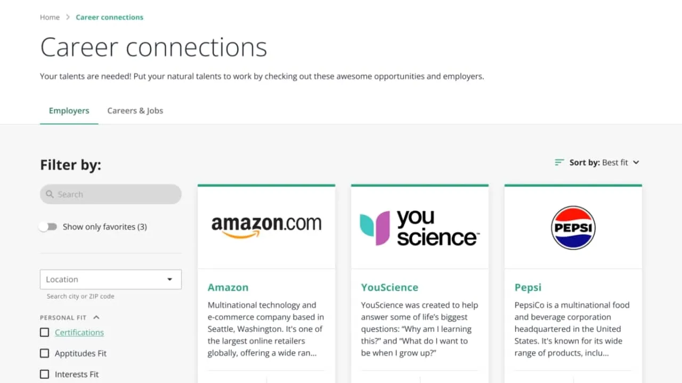The height and width of the screenshot is (383, 682).
Task: Click the Career connections breadcrumb
Action: [109, 17]
